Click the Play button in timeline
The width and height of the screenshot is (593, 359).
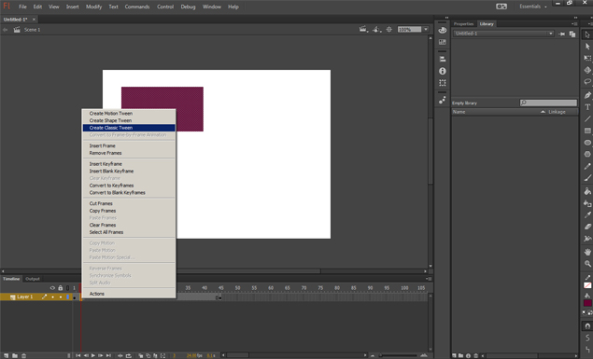93,355
